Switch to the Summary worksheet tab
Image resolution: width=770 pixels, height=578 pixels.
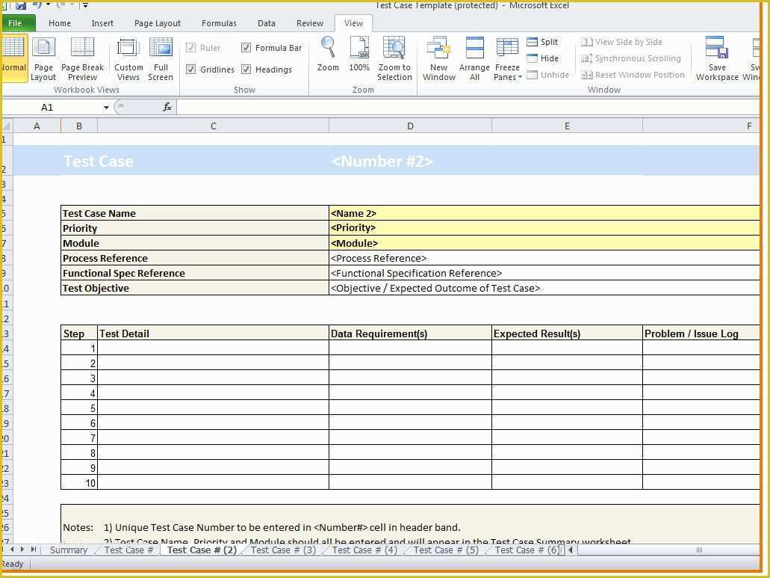click(x=69, y=550)
